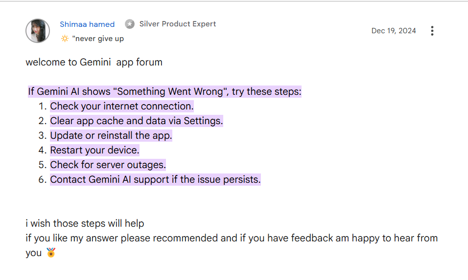
Task: Click the Silver Product Expert star badge
Action: [x=130, y=24]
